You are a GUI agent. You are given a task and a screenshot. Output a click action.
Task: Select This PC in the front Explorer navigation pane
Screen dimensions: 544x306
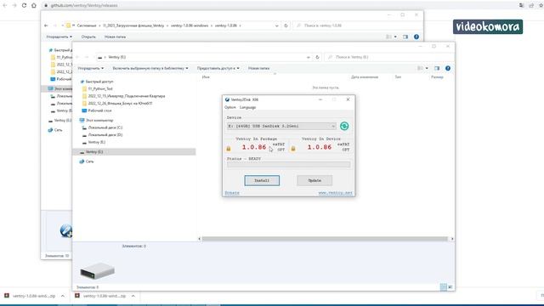tap(99, 121)
